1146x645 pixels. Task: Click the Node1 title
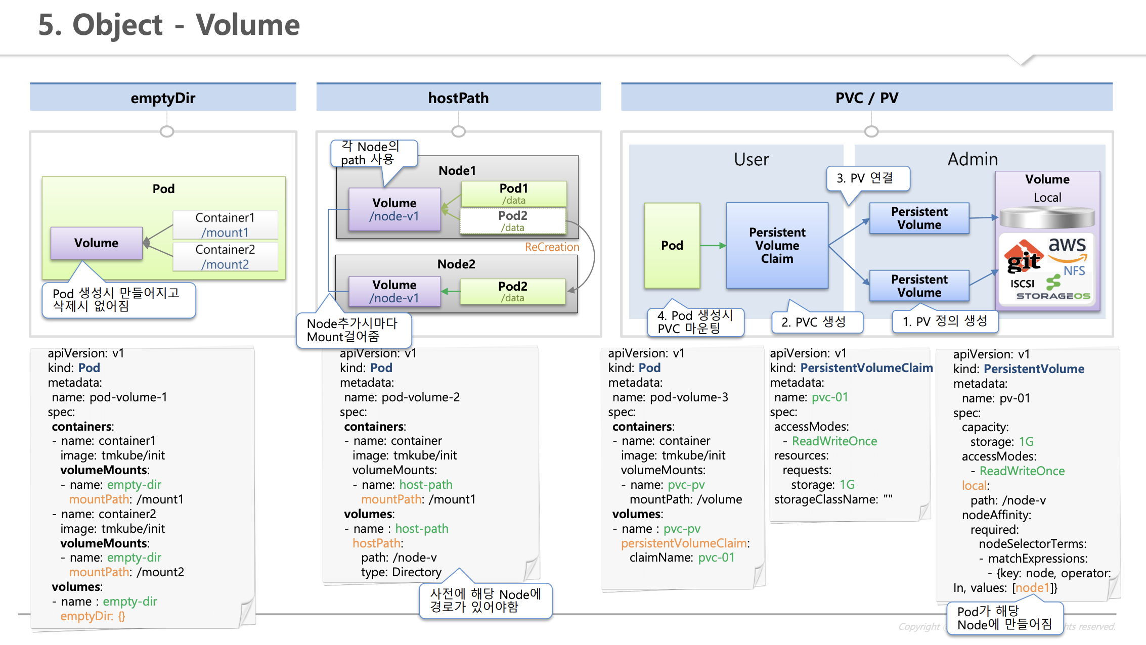(457, 170)
